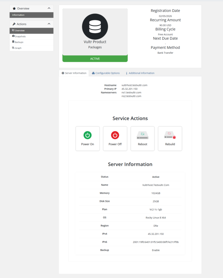This screenshot has height=278, width=223.
Task: Click nameserver ns1.testvultr.com
Action: click(131, 92)
